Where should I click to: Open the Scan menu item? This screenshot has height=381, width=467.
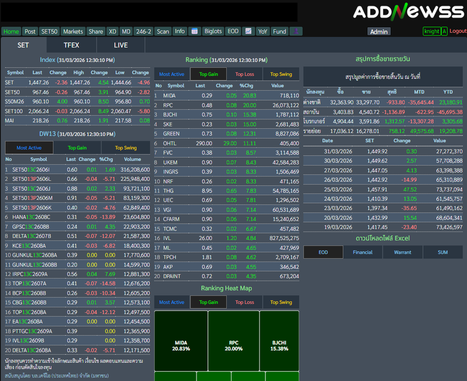click(x=163, y=31)
